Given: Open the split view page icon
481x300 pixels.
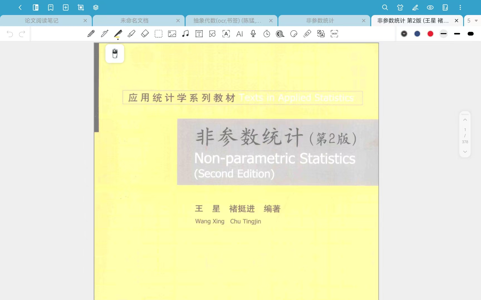Looking at the screenshot, I should click(445, 7).
